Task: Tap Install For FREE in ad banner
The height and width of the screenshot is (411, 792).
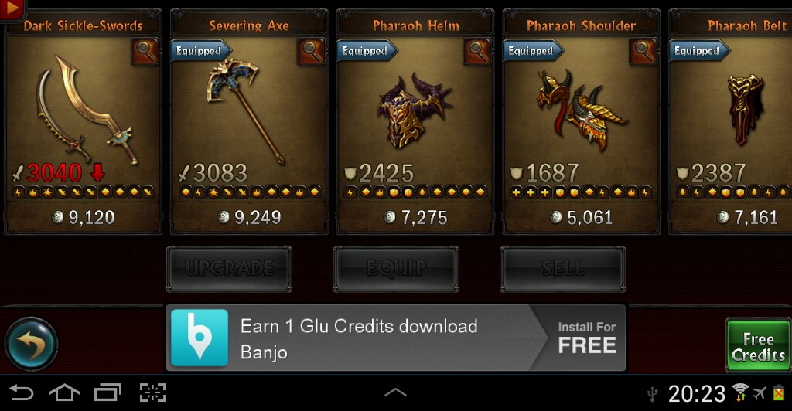Action: tap(586, 338)
